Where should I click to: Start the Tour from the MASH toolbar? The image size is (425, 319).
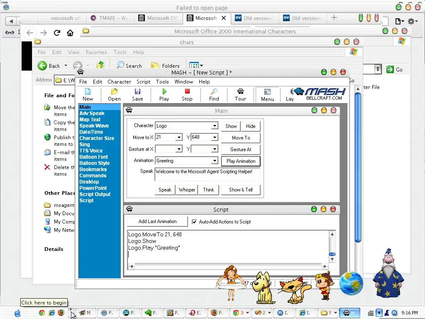[x=240, y=95]
